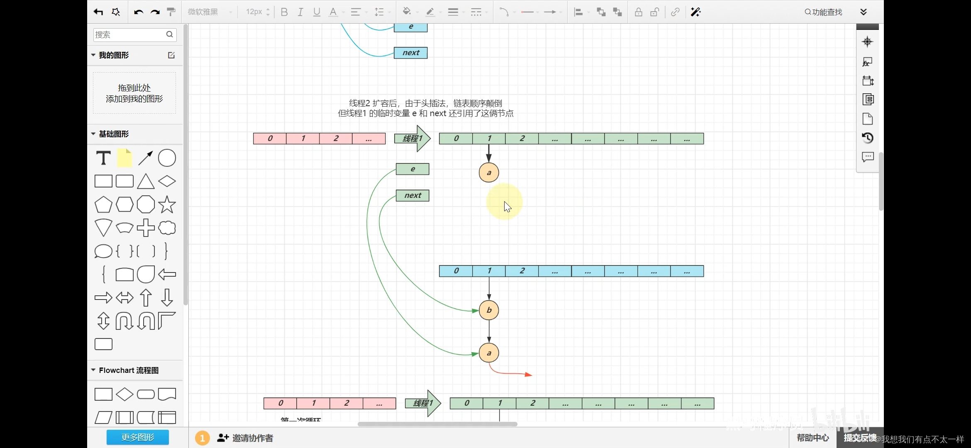Click the magic wand beautify icon
The image size is (971, 448).
pos(695,12)
